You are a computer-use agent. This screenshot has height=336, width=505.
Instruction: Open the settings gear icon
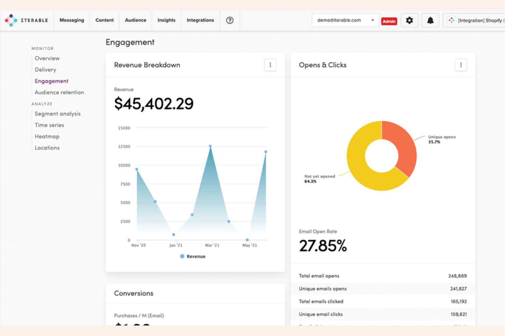click(409, 20)
